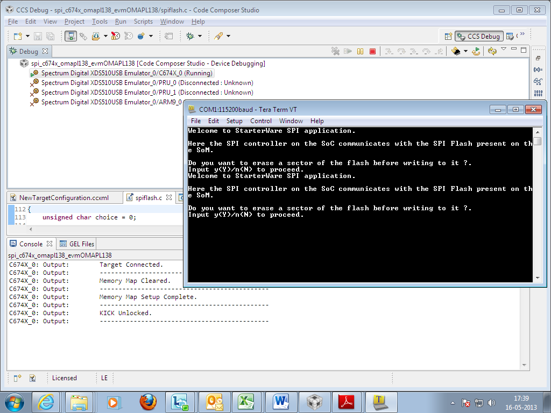Minimize the Debug view panel
The image size is (551, 413).
click(x=514, y=49)
